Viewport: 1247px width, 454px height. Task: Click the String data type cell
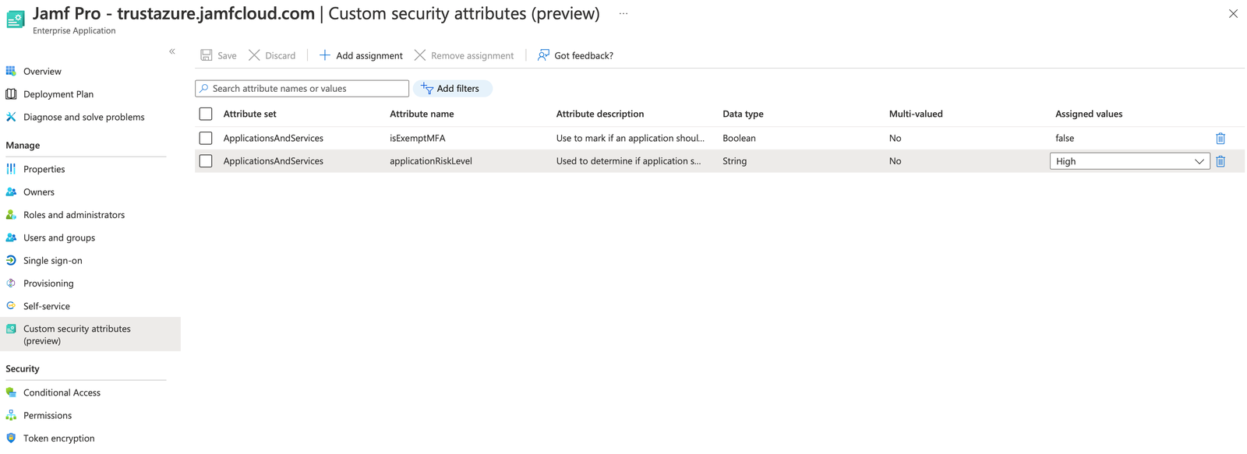pos(734,161)
